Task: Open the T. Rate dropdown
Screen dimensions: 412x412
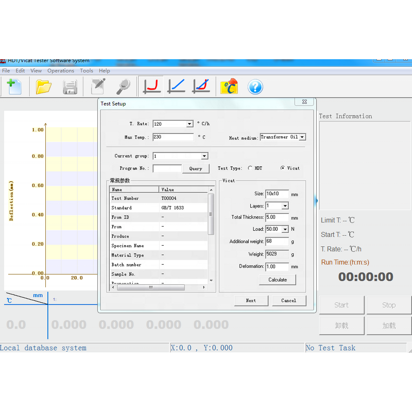Action: click(x=188, y=124)
